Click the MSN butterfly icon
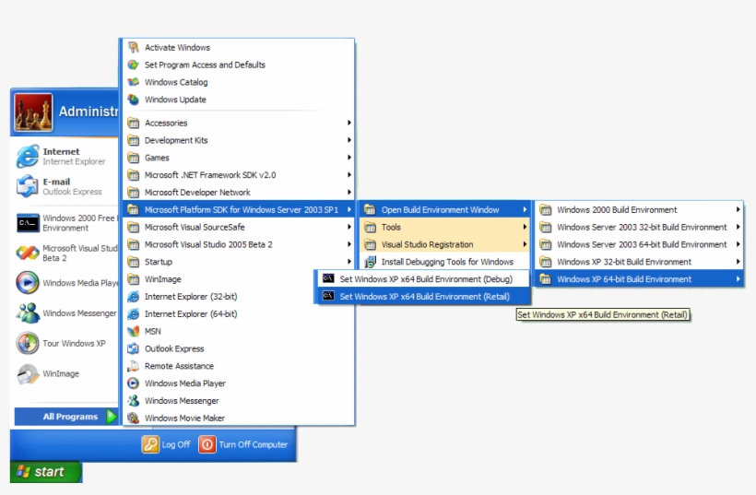 tap(134, 331)
